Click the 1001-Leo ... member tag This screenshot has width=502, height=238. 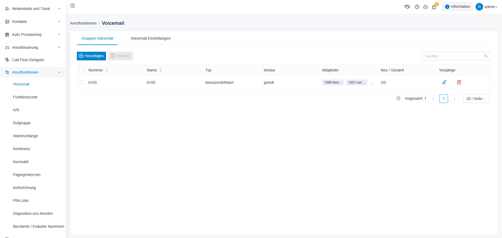pos(357,82)
